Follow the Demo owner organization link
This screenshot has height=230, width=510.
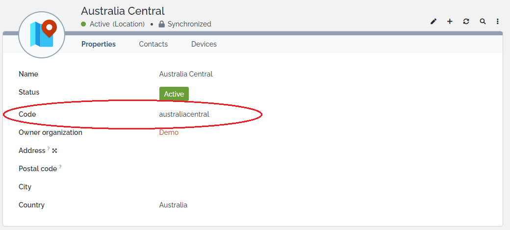point(169,132)
